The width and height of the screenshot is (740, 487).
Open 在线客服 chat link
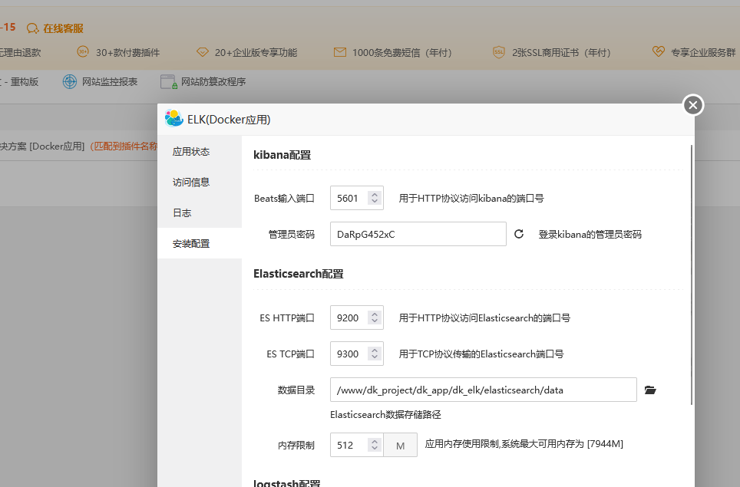coord(63,28)
